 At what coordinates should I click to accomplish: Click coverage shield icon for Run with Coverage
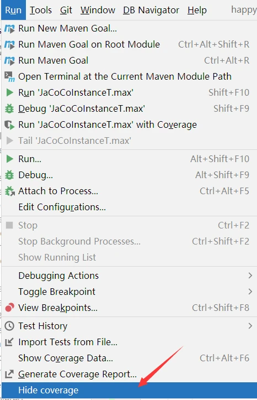coord(9,124)
